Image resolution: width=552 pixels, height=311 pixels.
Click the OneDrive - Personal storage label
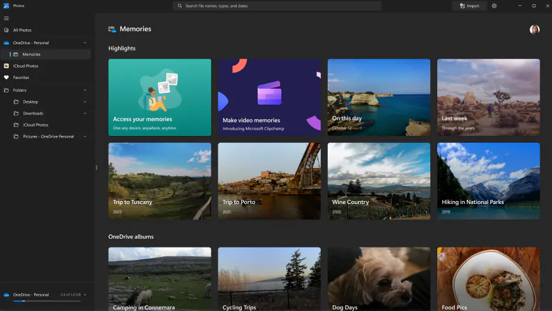pyautogui.click(x=31, y=295)
